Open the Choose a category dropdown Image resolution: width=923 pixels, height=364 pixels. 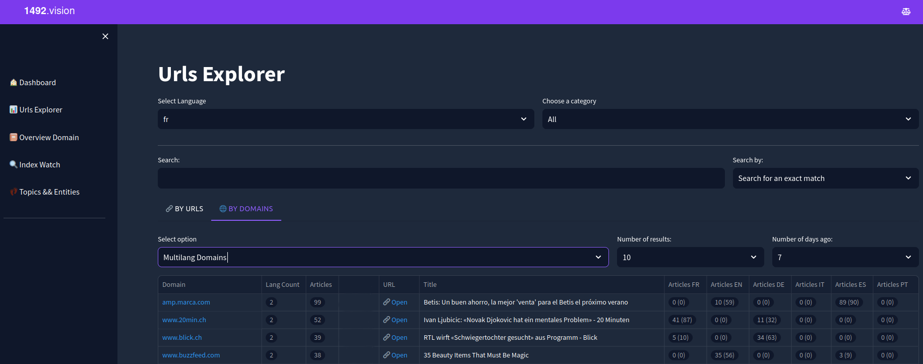pyautogui.click(x=729, y=119)
